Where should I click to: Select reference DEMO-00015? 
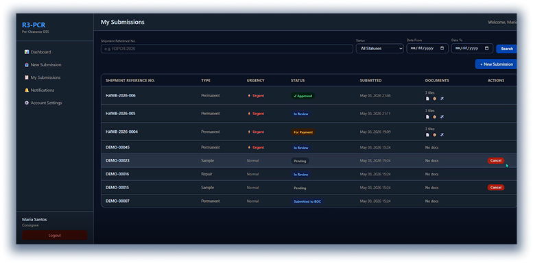point(117,188)
